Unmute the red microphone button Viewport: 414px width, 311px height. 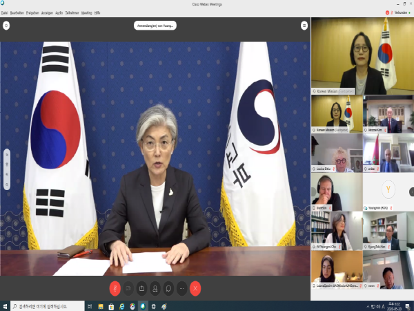pyautogui.click(x=115, y=288)
